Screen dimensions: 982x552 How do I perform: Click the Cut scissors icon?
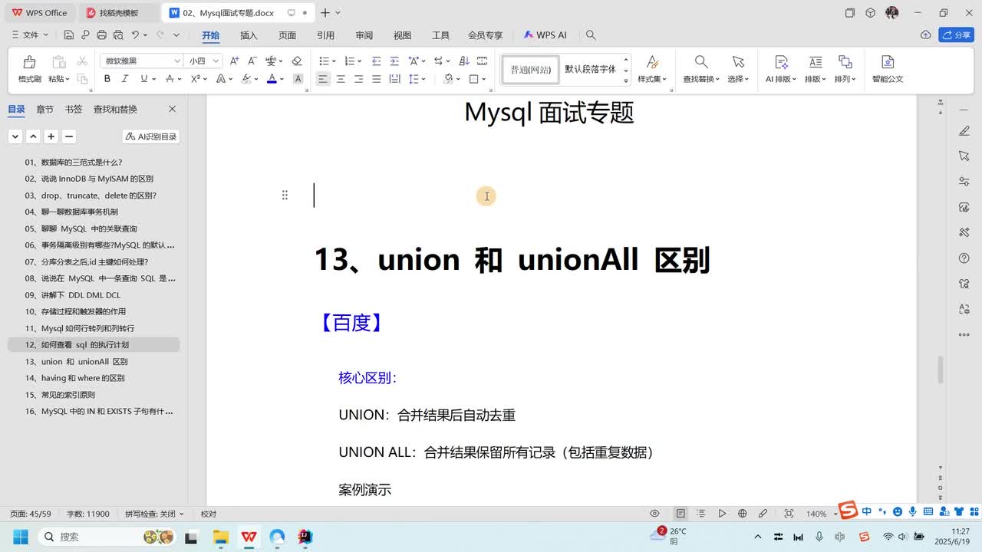point(81,61)
